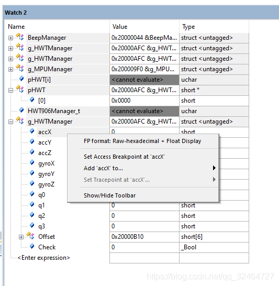The image size is (279, 286).
Task: Click the Enter expression field
Action: pyautogui.click(x=44, y=258)
